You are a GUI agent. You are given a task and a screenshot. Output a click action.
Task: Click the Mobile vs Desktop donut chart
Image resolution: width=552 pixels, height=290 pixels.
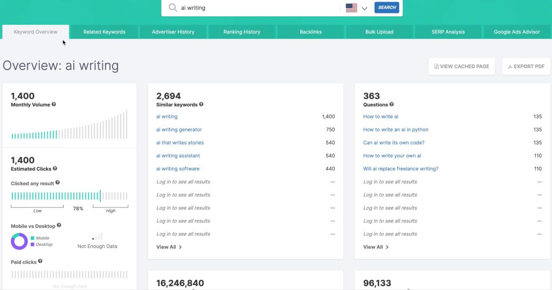tap(19, 241)
